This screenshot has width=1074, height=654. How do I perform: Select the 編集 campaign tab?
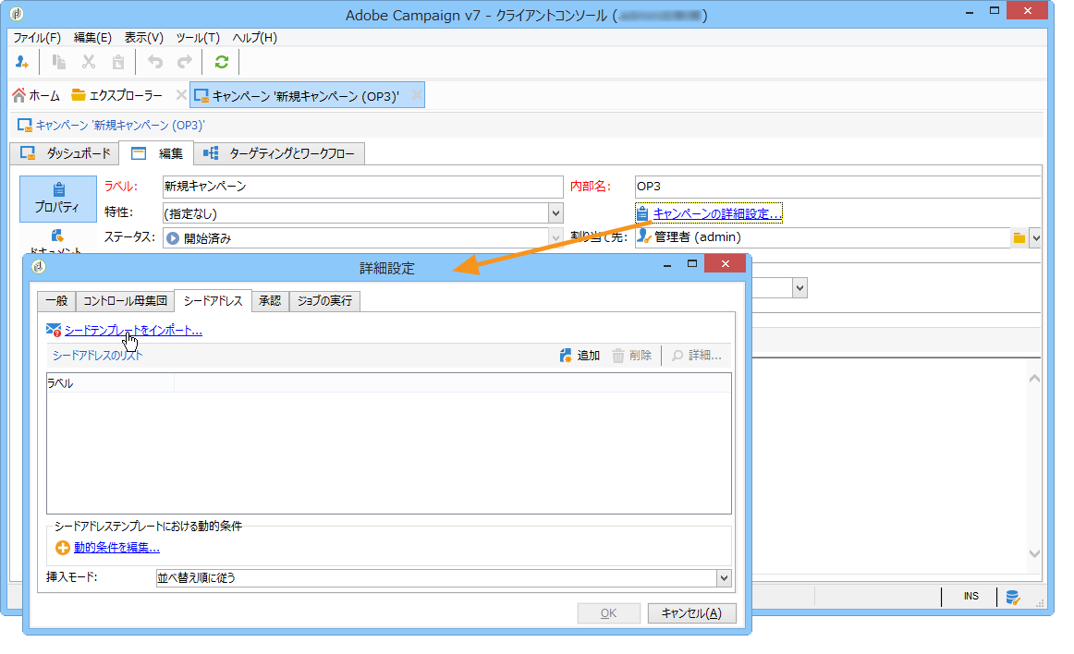point(156,153)
